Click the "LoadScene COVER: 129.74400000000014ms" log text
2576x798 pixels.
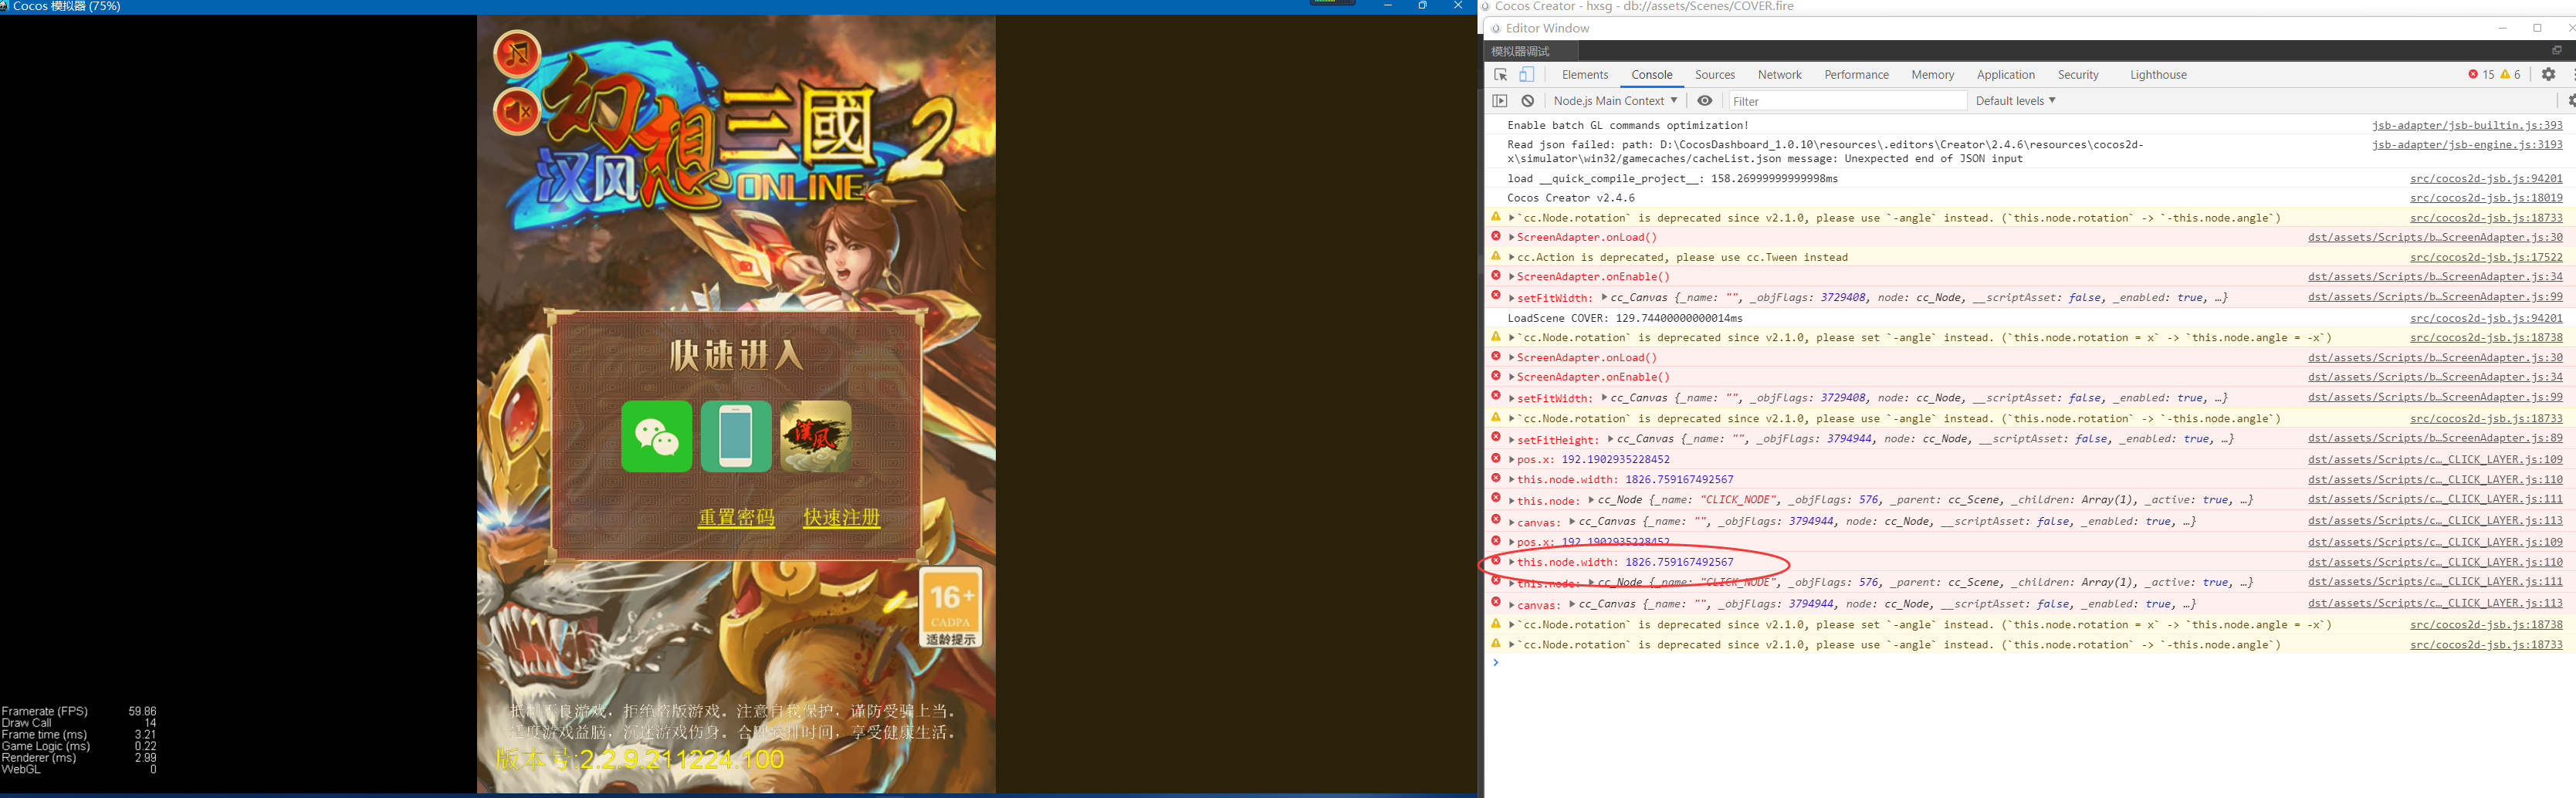pos(1625,319)
